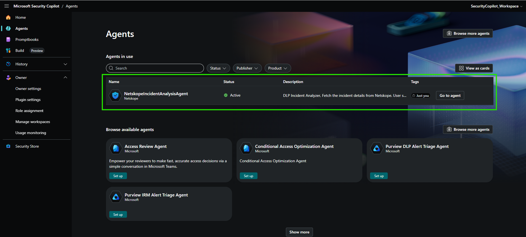The image size is (526, 237).
Task: Open the hamburger navigation menu
Action: click(7, 6)
